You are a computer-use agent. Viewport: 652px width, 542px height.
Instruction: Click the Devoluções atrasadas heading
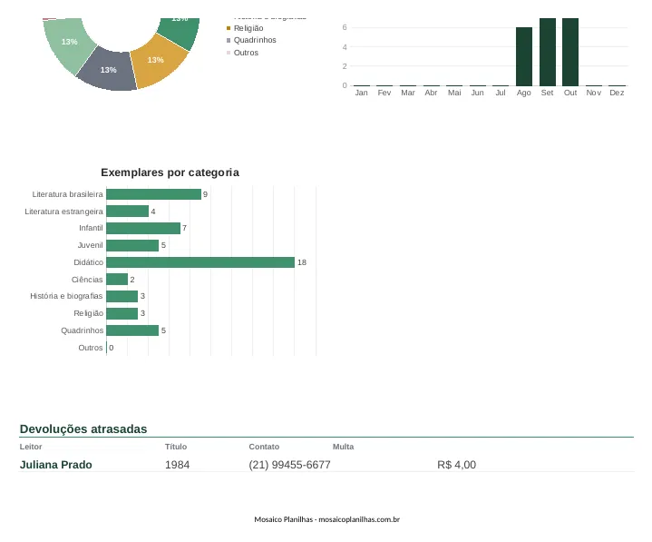pyautogui.click(x=83, y=429)
